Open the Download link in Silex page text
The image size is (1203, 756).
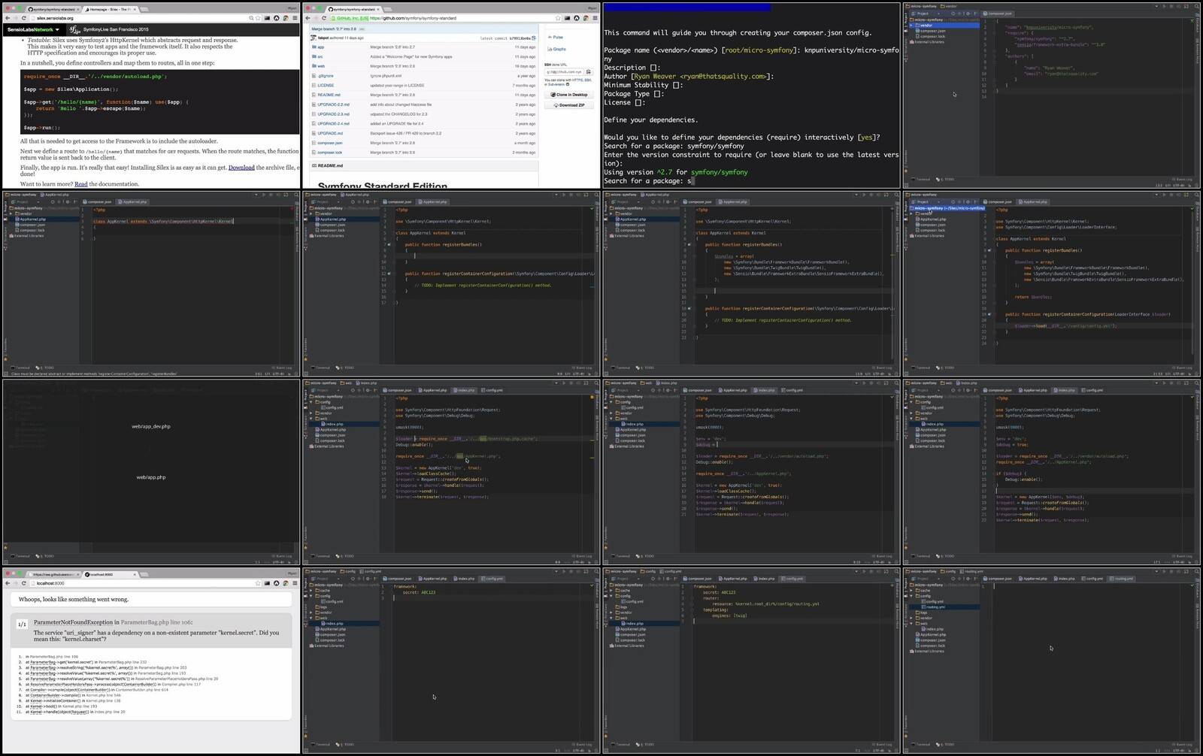tap(241, 168)
